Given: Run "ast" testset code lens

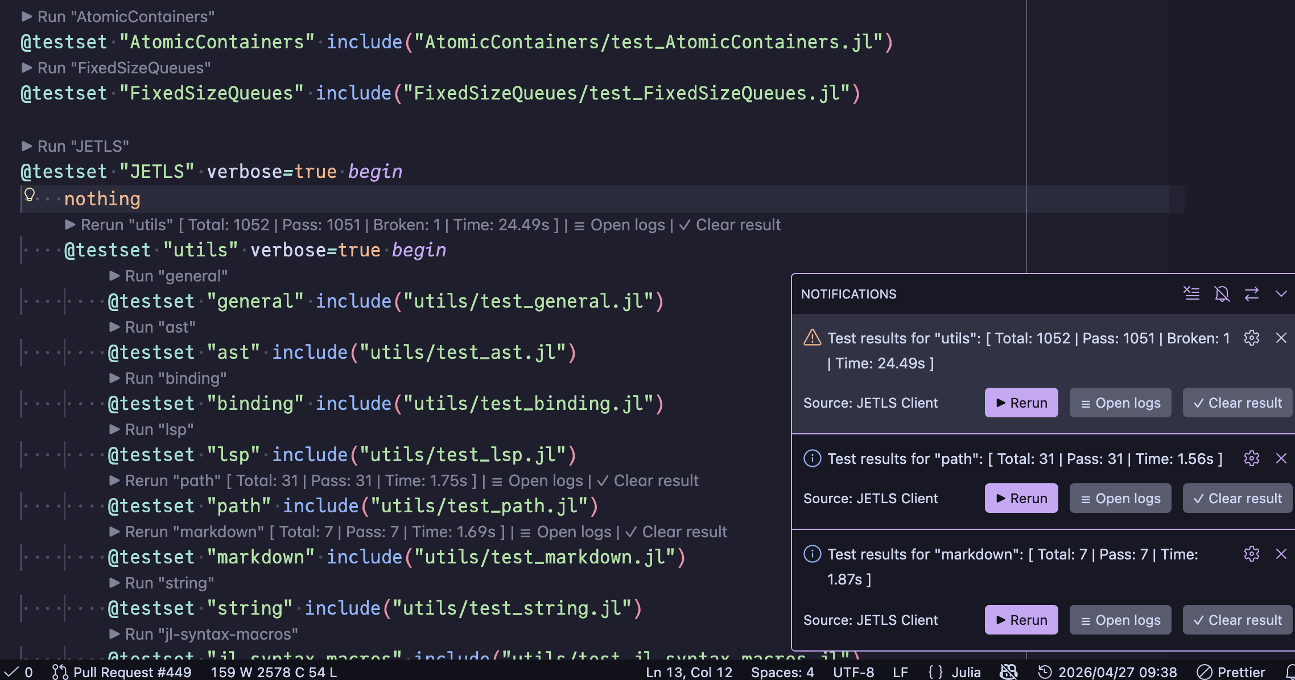Looking at the screenshot, I should pos(152,327).
